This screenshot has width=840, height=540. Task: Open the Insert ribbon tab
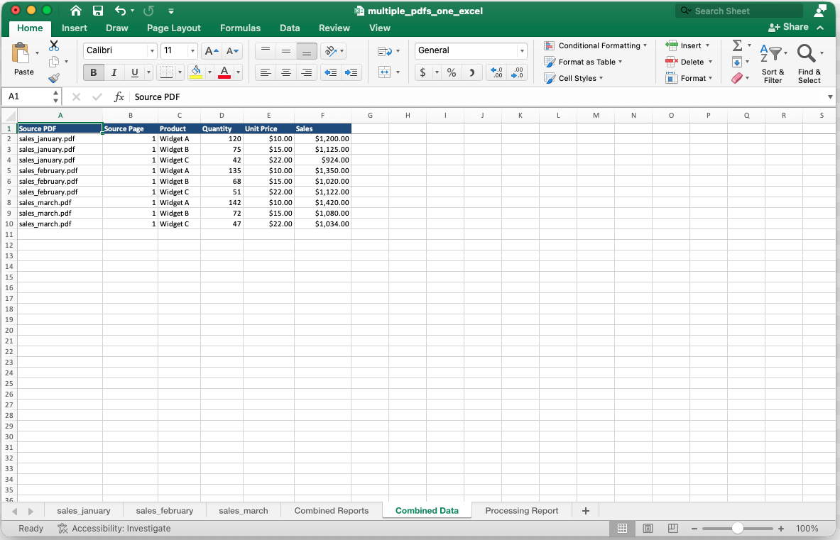(x=75, y=28)
